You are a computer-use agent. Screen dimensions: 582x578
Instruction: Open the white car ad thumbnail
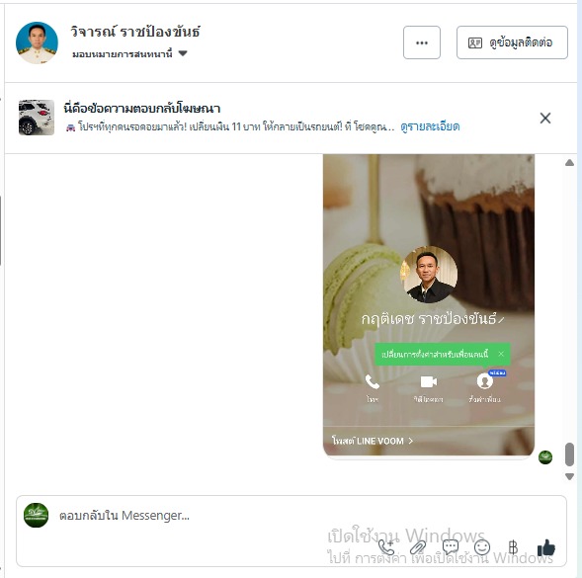(37, 118)
